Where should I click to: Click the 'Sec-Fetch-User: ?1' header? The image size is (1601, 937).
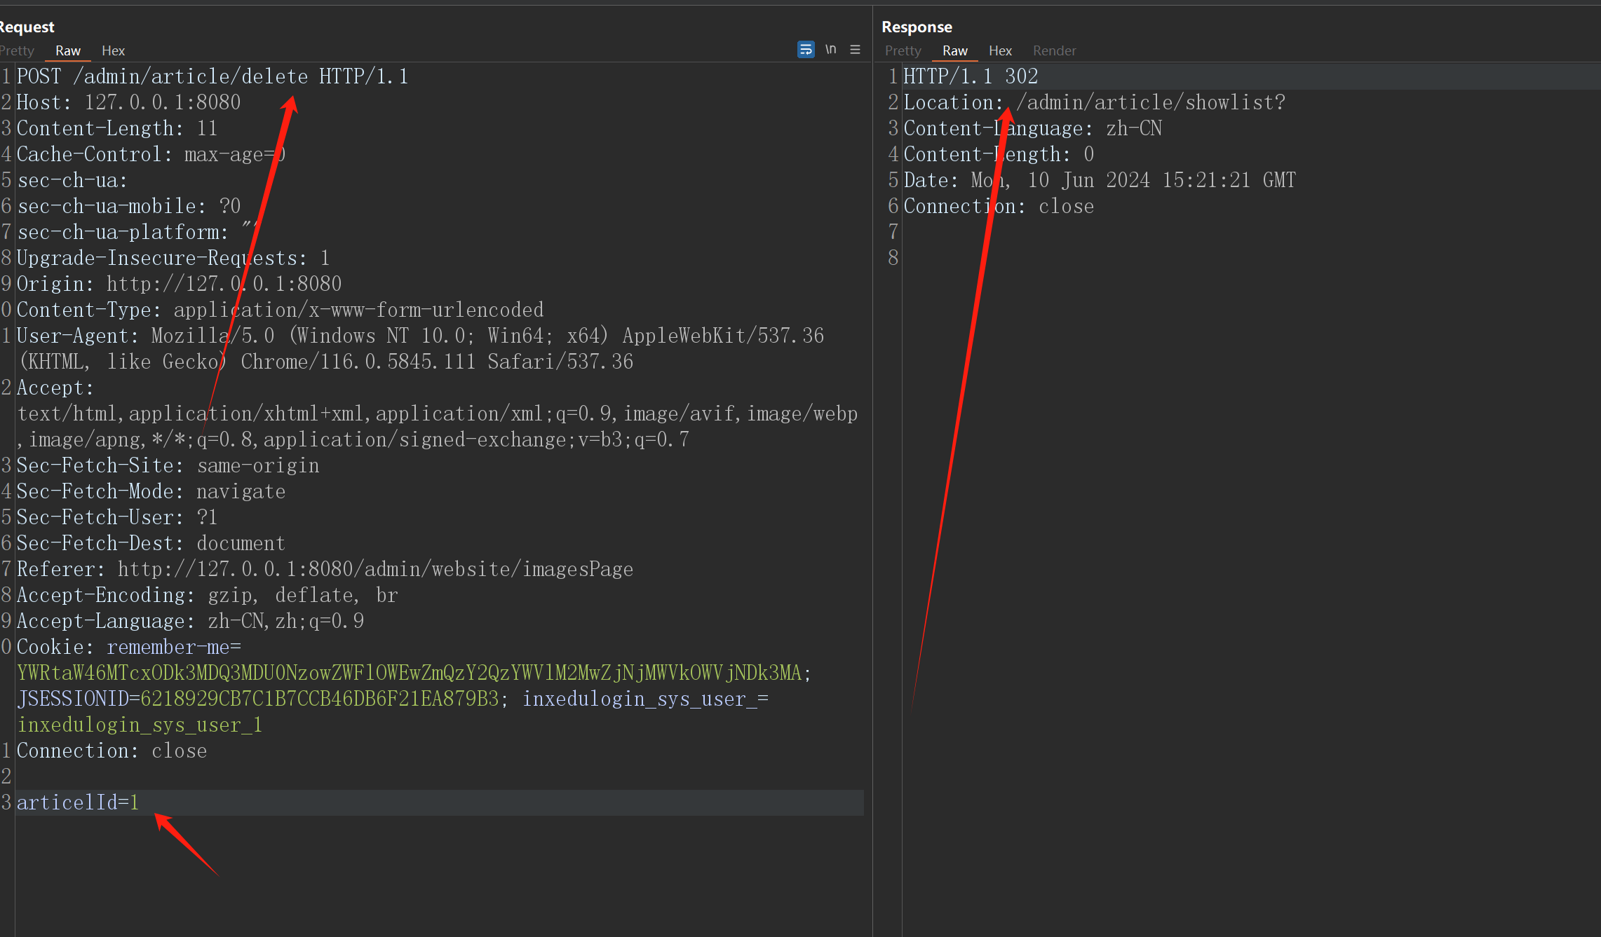tap(117, 517)
